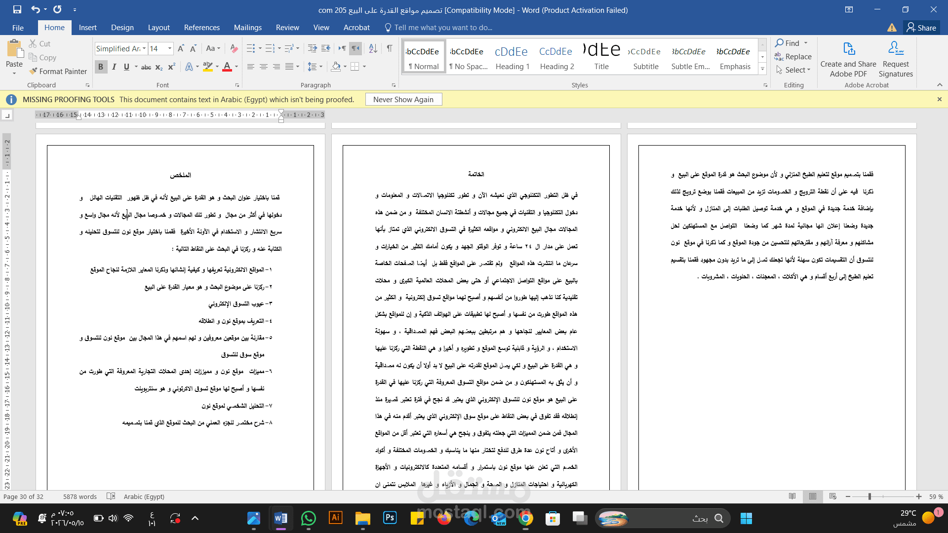Click the Page 30 of 32 indicator
Viewport: 948px width, 533px height.
click(23, 496)
